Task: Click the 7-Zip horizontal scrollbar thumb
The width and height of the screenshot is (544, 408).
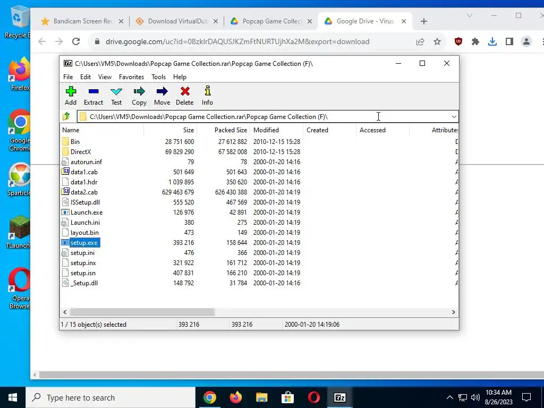Action: pyautogui.click(x=142, y=312)
